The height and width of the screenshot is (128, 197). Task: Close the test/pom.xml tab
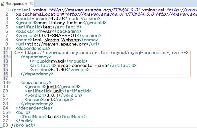coord(31,4)
